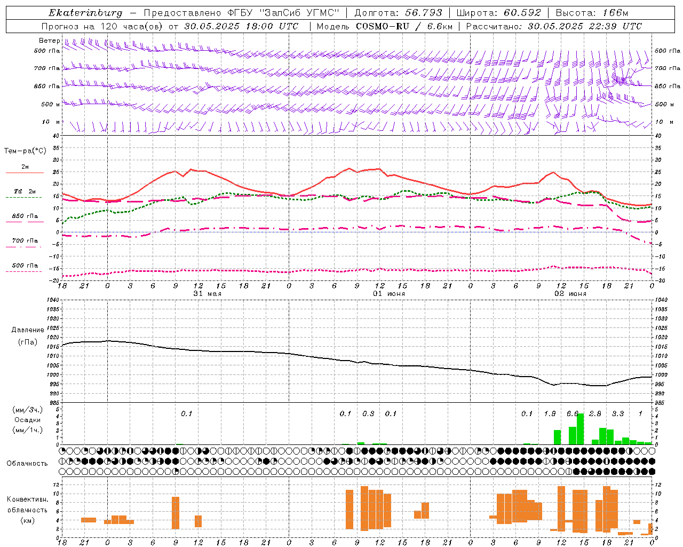Click the 'Модель COSMO-RU / 6.6км' label
Viewport: 683px width, 547px height.
384,26
